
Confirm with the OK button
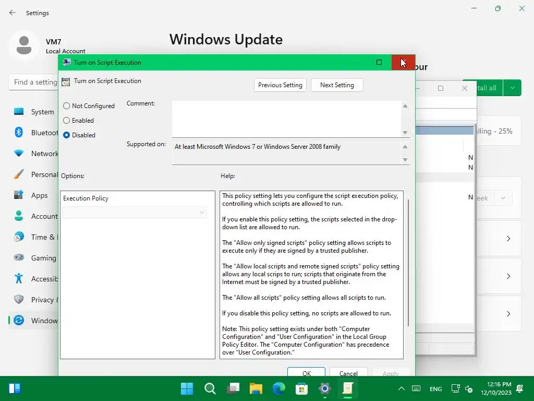point(306,372)
